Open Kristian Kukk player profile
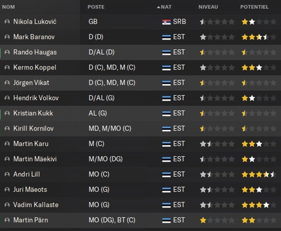This screenshot has height=231, width=281. (x=33, y=113)
